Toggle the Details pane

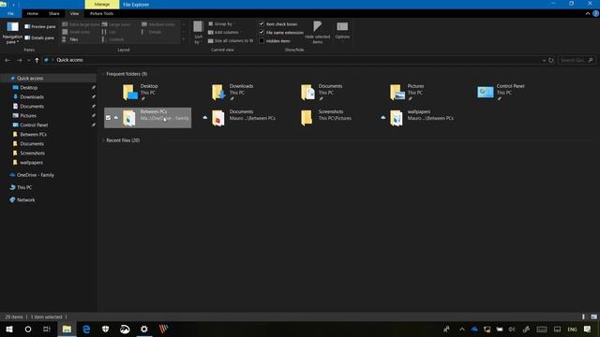[x=39, y=37]
